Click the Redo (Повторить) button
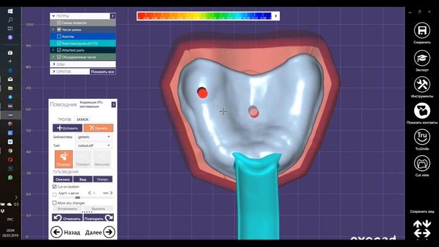Viewport: 439px width, 247px height. coord(99,218)
